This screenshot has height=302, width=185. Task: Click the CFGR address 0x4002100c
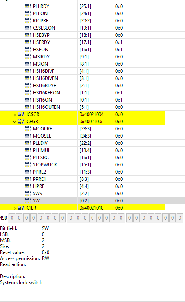92,122
